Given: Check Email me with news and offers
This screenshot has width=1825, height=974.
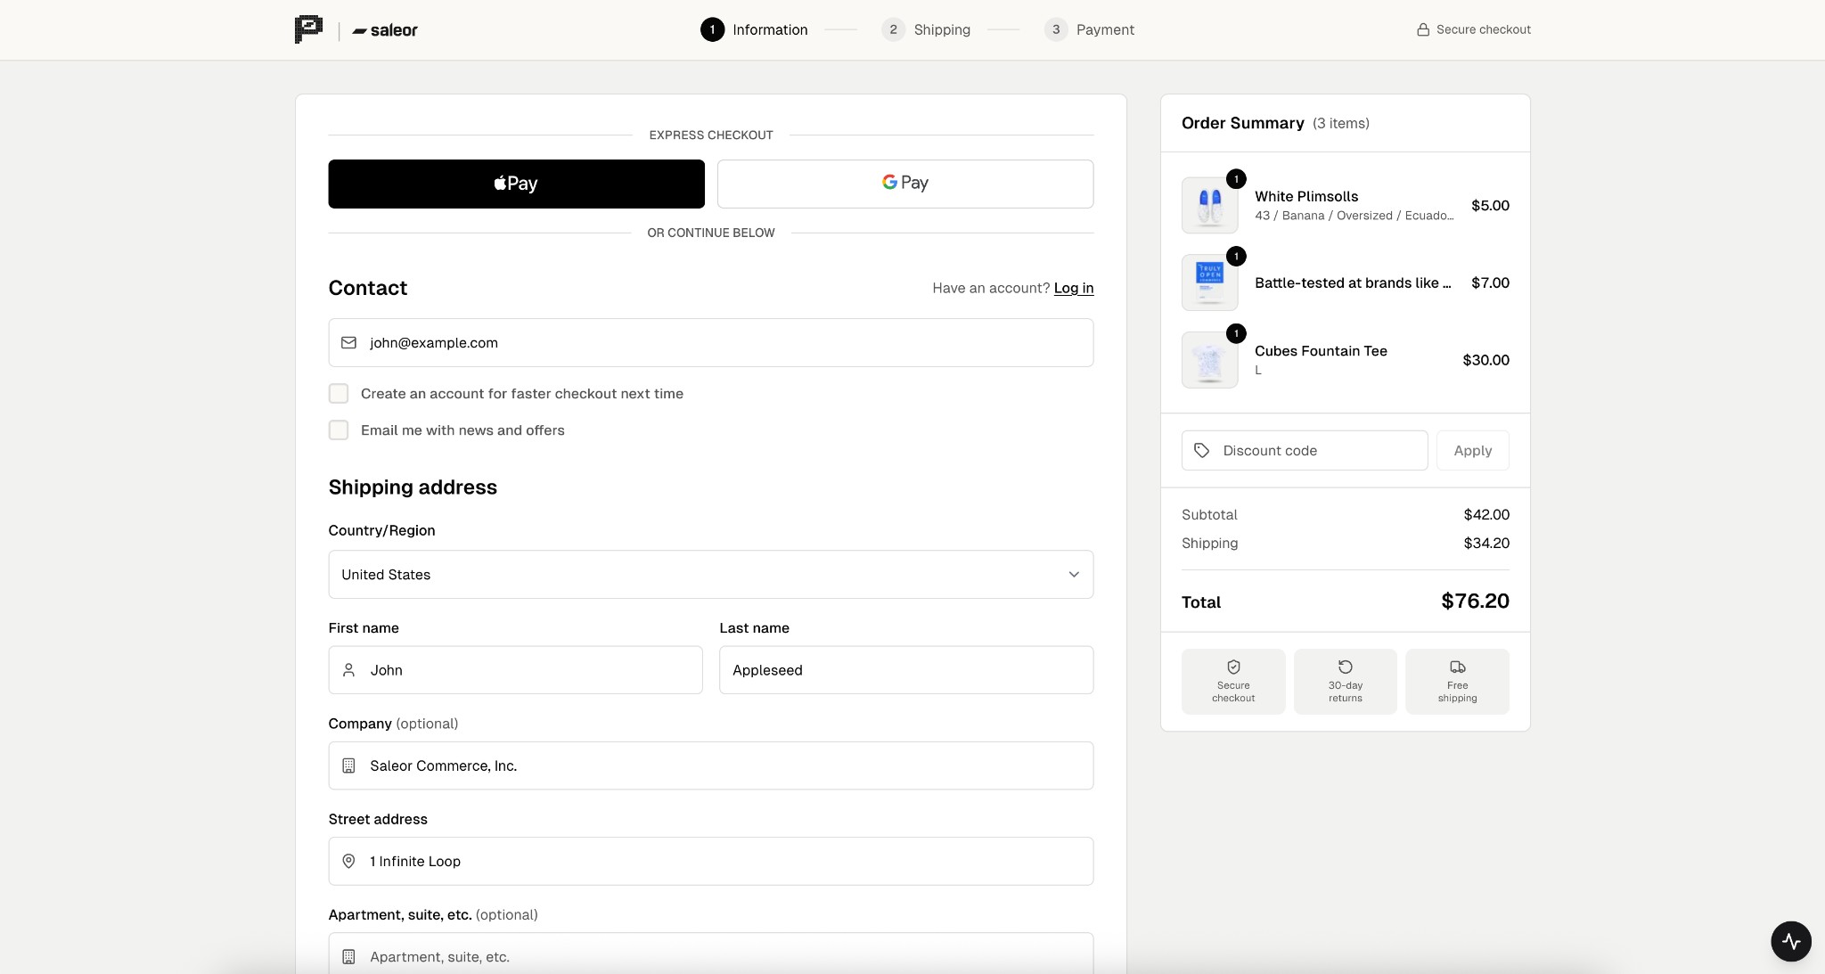Looking at the screenshot, I should [x=339, y=430].
